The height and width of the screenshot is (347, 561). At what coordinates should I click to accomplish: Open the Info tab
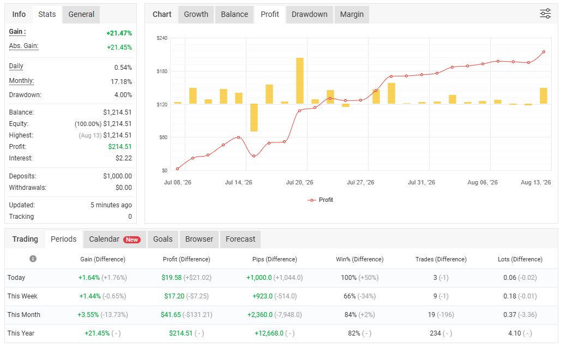click(19, 14)
